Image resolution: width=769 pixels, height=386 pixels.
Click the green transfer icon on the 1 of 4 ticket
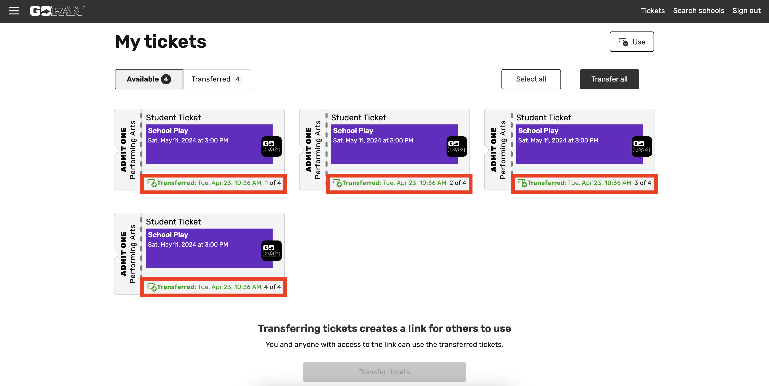153,183
